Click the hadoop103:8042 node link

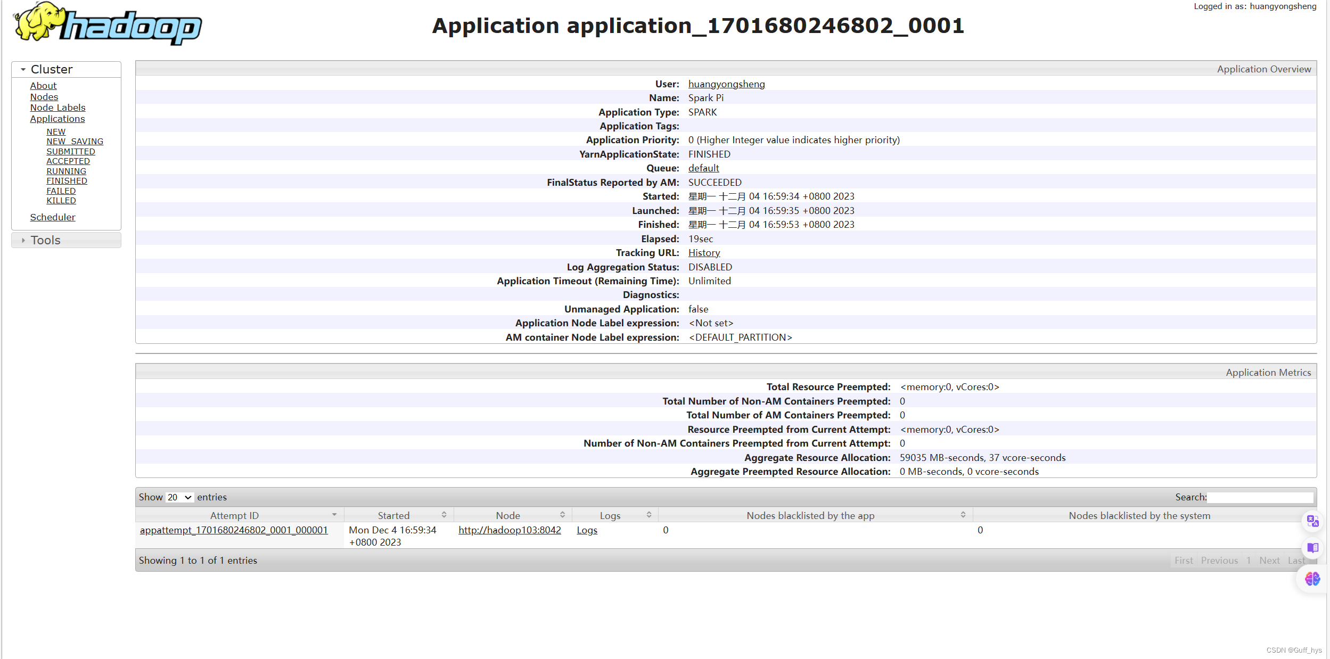point(510,530)
